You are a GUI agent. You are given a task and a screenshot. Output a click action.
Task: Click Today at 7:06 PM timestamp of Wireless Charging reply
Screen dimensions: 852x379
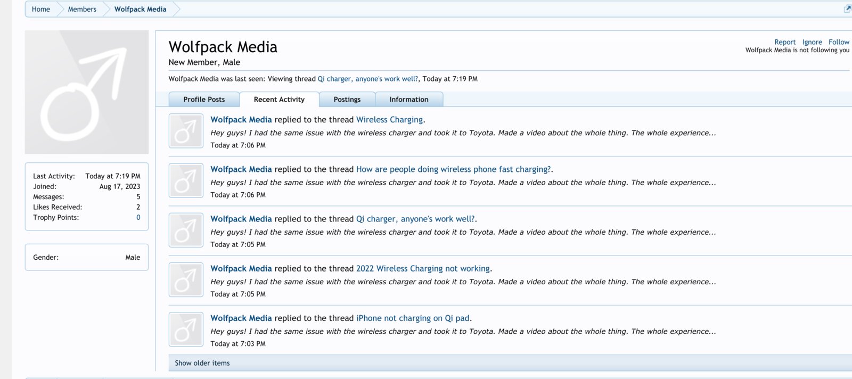point(238,145)
